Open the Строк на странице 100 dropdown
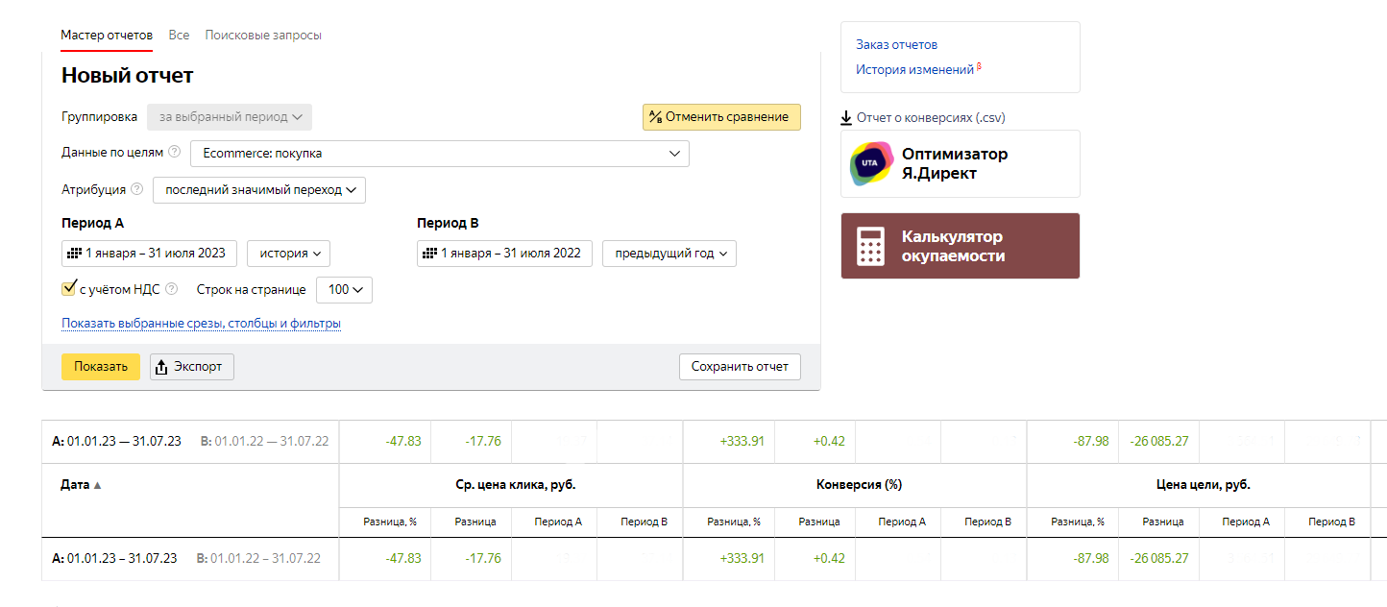This screenshot has width=1387, height=607. pos(344,289)
